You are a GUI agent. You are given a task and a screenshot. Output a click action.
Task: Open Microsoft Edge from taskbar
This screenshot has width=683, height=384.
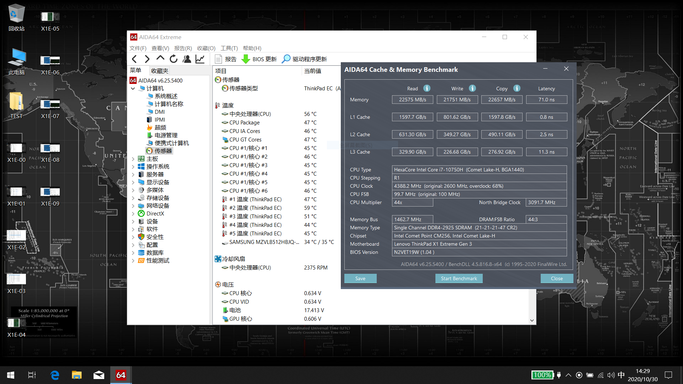click(x=55, y=375)
